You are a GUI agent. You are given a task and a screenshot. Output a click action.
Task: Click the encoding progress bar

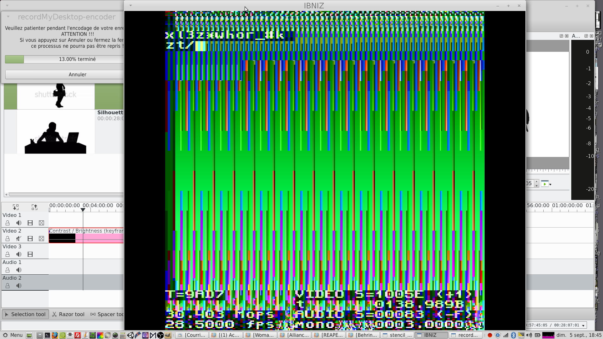coord(64,59)
